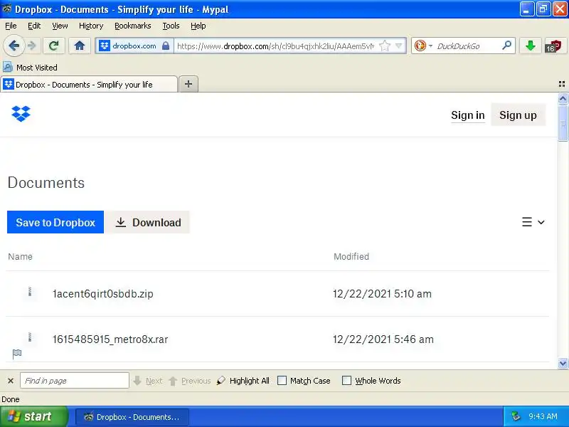The image size is (569, 427).
Task: Select the Dropbox - Documents browser tab
Action: click(x=89, y=84)
